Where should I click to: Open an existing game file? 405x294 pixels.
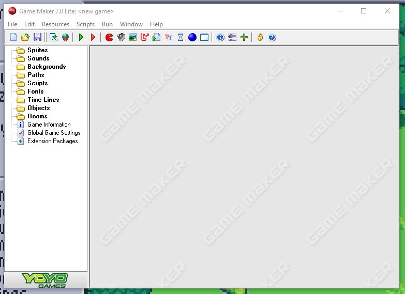point(25,37)
